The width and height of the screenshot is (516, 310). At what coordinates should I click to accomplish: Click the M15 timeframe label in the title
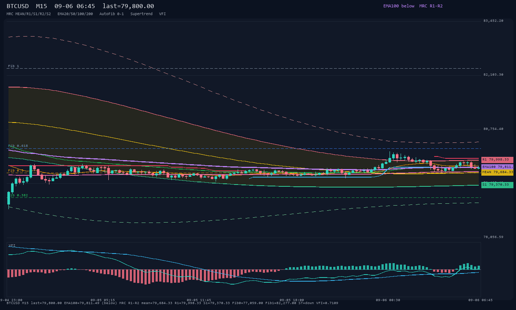[x=41, y=6]
